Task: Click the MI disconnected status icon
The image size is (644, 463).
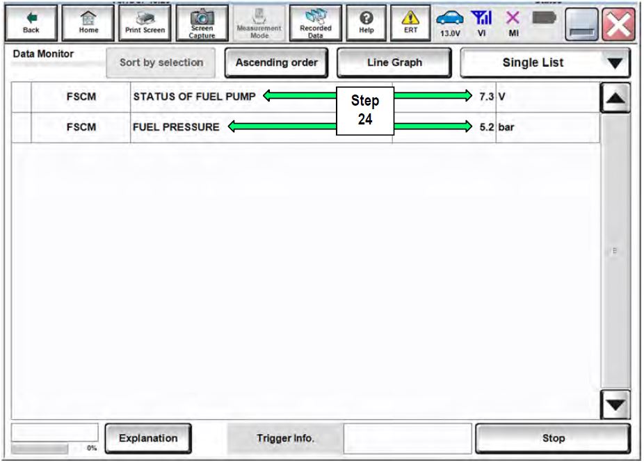Action: pos(513,24)
